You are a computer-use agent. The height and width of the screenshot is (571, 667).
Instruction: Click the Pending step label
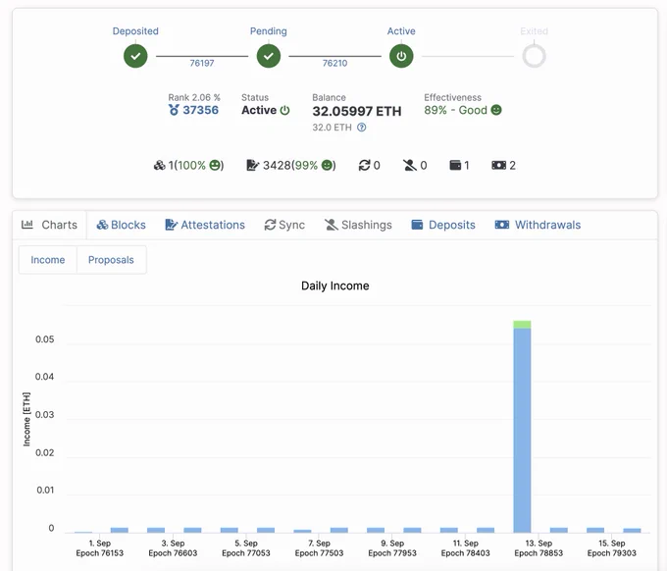pos(269,31)
